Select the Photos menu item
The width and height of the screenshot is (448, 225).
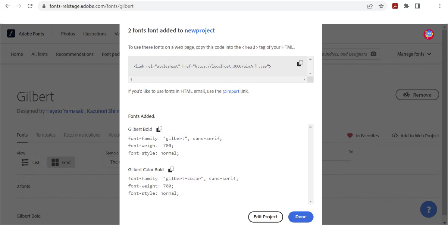point(68,34)
